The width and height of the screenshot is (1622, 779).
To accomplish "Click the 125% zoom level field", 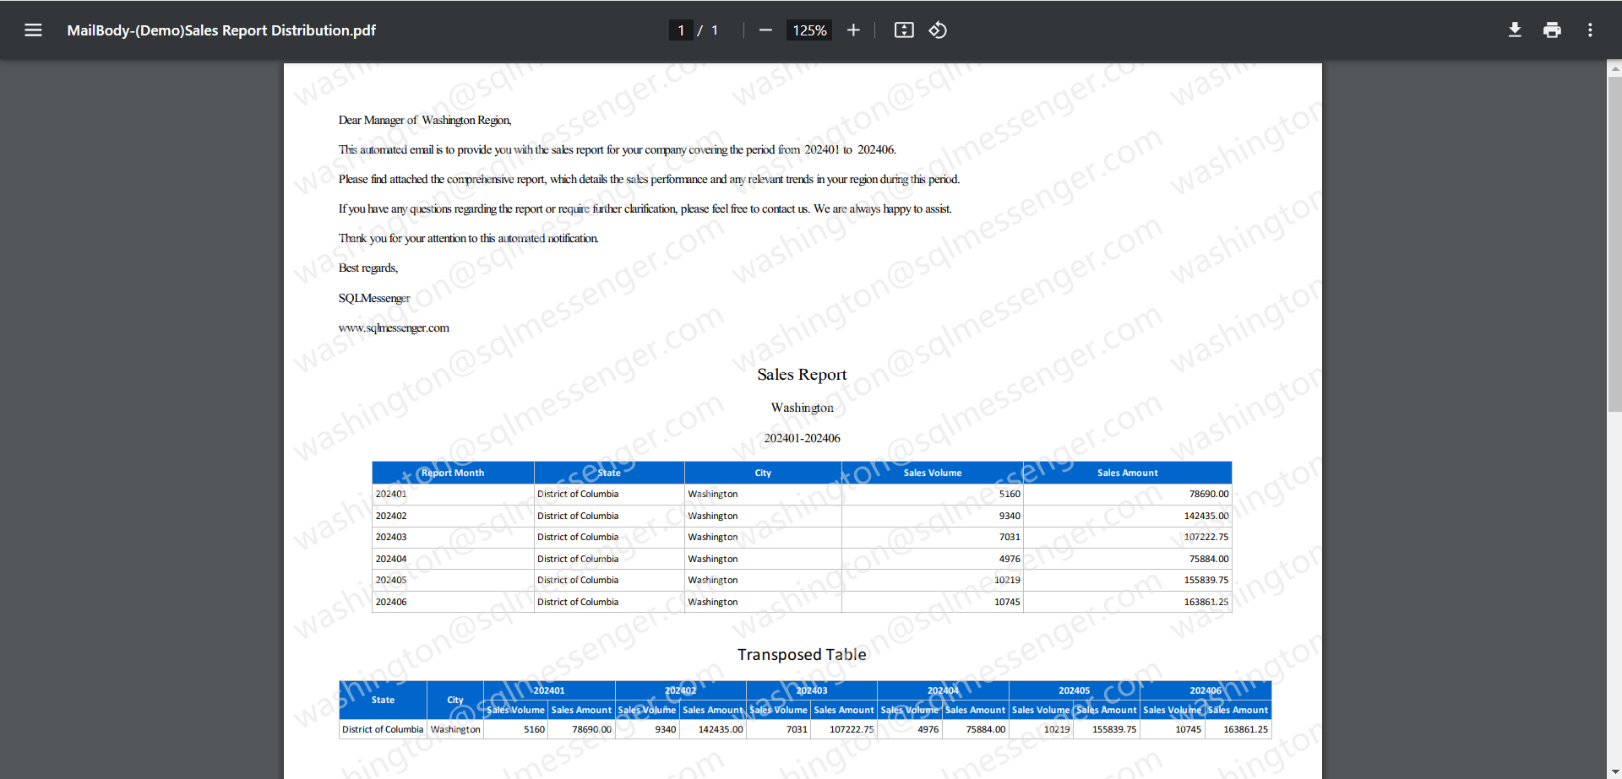I will click(809, 30).
